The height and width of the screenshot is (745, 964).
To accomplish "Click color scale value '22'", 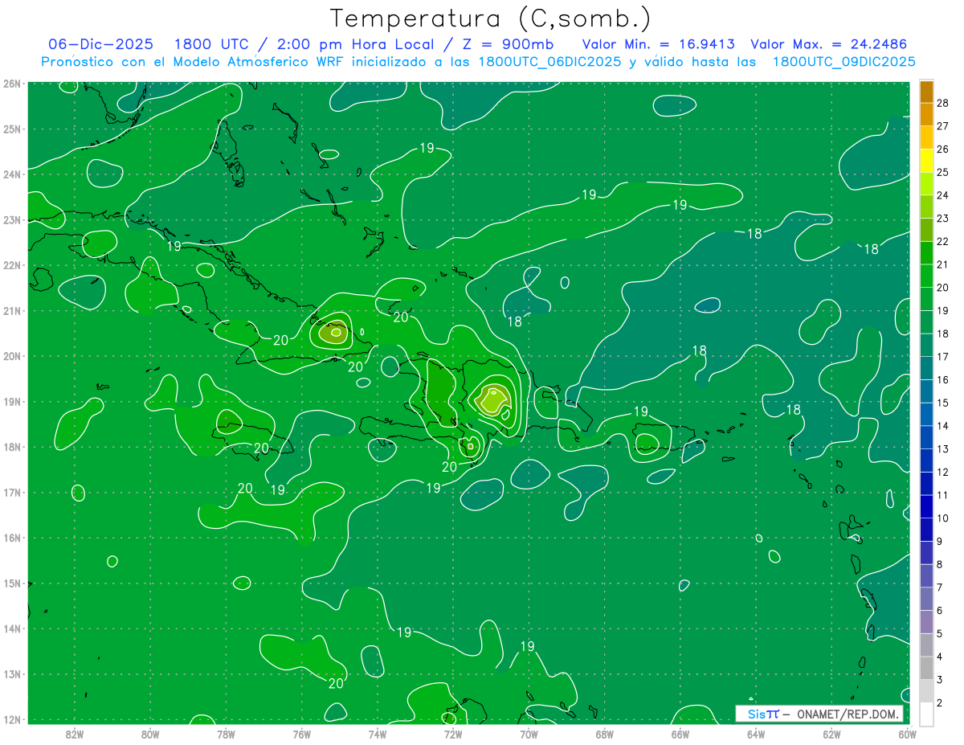I will point(943,241).
